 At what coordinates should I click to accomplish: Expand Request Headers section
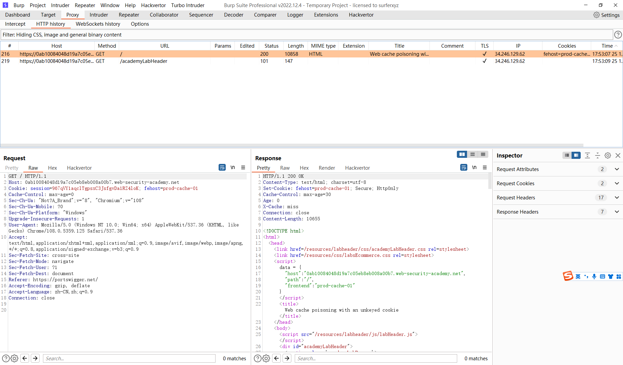coord(617,198)
